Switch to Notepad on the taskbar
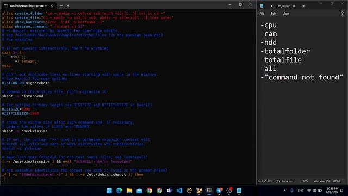The height and width of the screenshot is (196, 348). pos(239,191)
